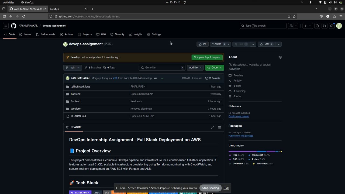Switch to the Issues tab
Image resolution: width=345 pixels, height=194 pixels.
point(25,34)
